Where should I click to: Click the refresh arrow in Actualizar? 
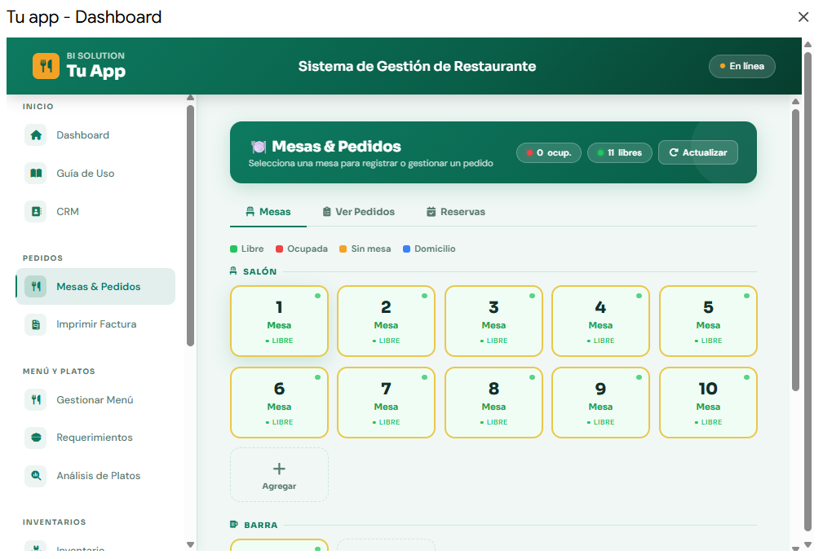(x=674, y=152)
